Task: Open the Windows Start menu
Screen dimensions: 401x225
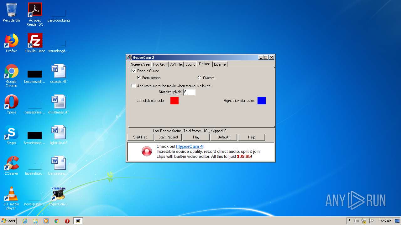Action: (x=9, y=221)
